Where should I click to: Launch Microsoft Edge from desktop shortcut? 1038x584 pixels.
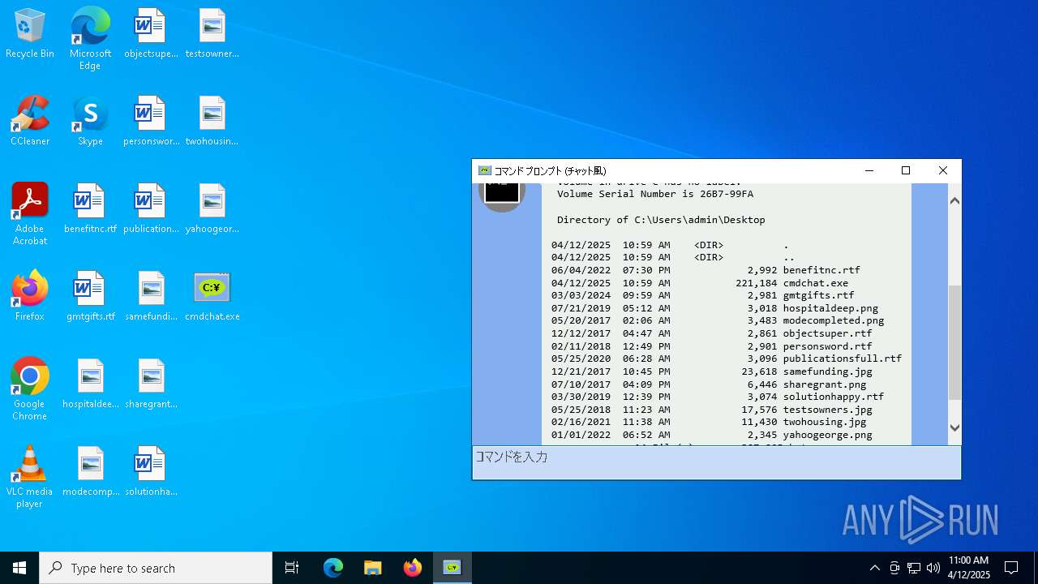(x=90, y=39)
